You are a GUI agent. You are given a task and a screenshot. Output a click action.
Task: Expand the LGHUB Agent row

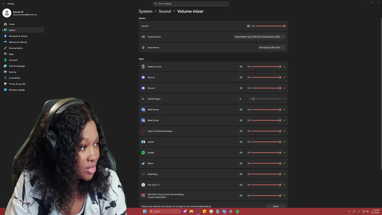tap(284, 99)
